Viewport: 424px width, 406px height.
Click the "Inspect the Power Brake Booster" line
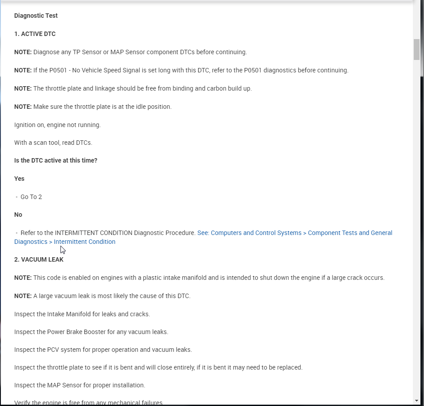[x=91, y=332]
